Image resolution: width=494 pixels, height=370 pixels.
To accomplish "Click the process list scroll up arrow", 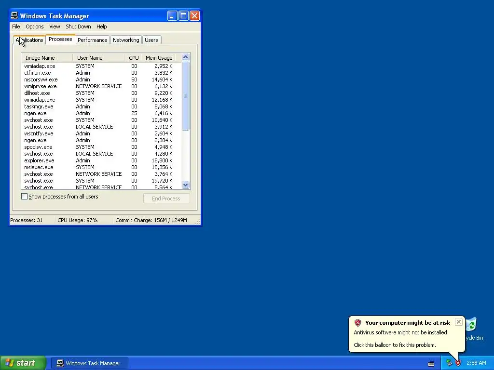I will click(186, 57).
